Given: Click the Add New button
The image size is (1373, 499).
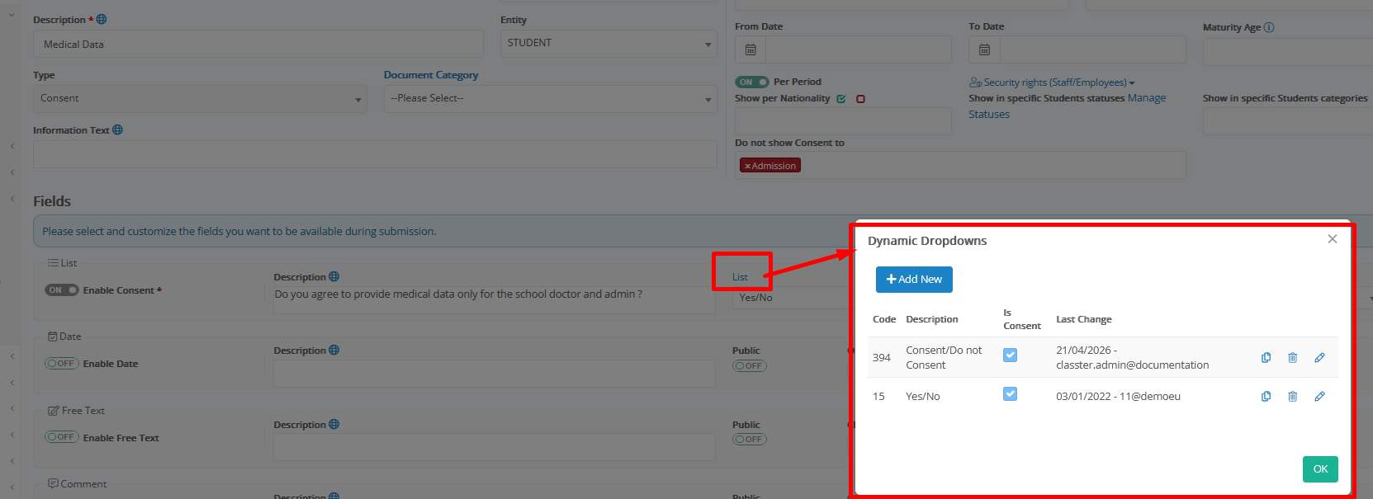Looking at the screenshot, I should [914, 280].
